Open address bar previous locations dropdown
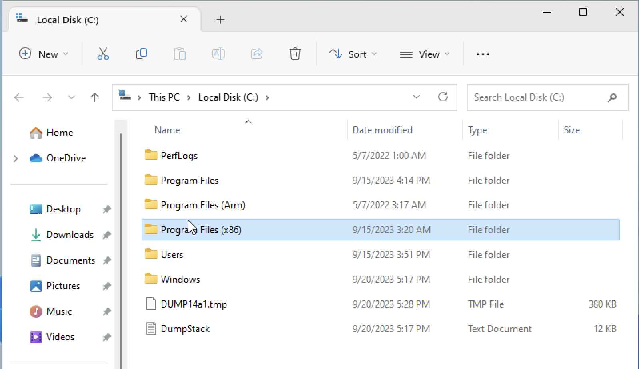Viewport: 639px width, 369px height. tap(416, 97)
